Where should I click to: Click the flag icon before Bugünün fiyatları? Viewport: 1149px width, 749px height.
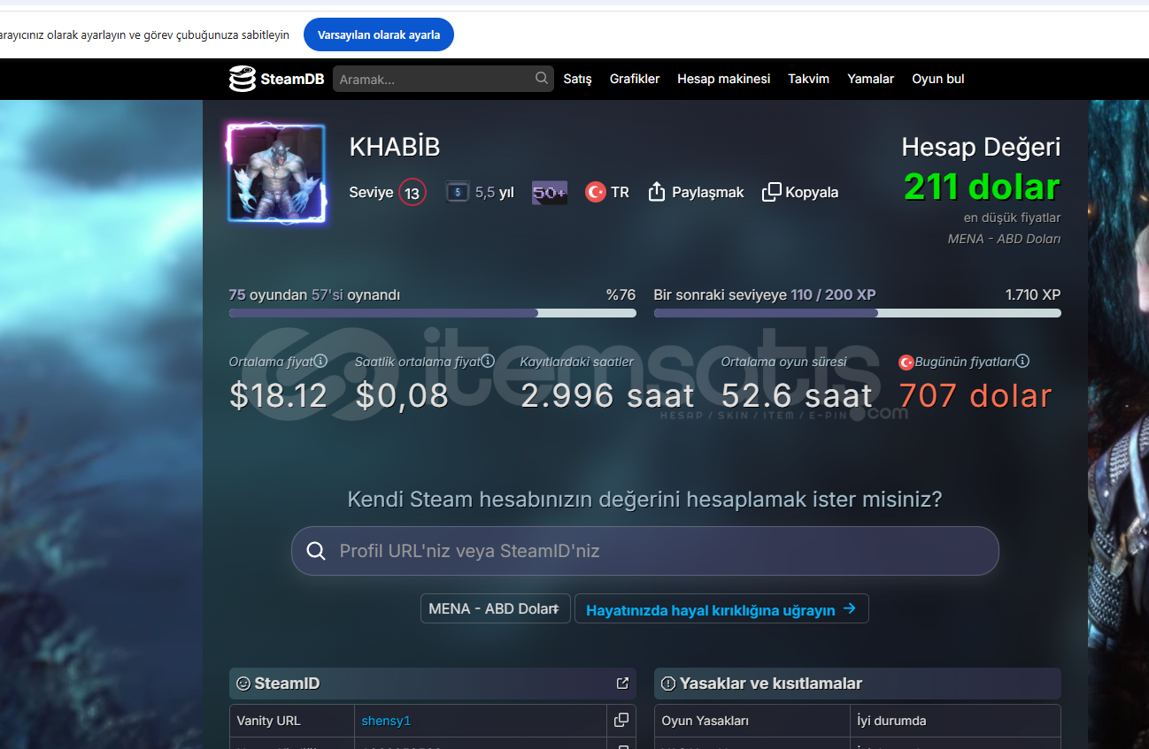coord(906,362)
